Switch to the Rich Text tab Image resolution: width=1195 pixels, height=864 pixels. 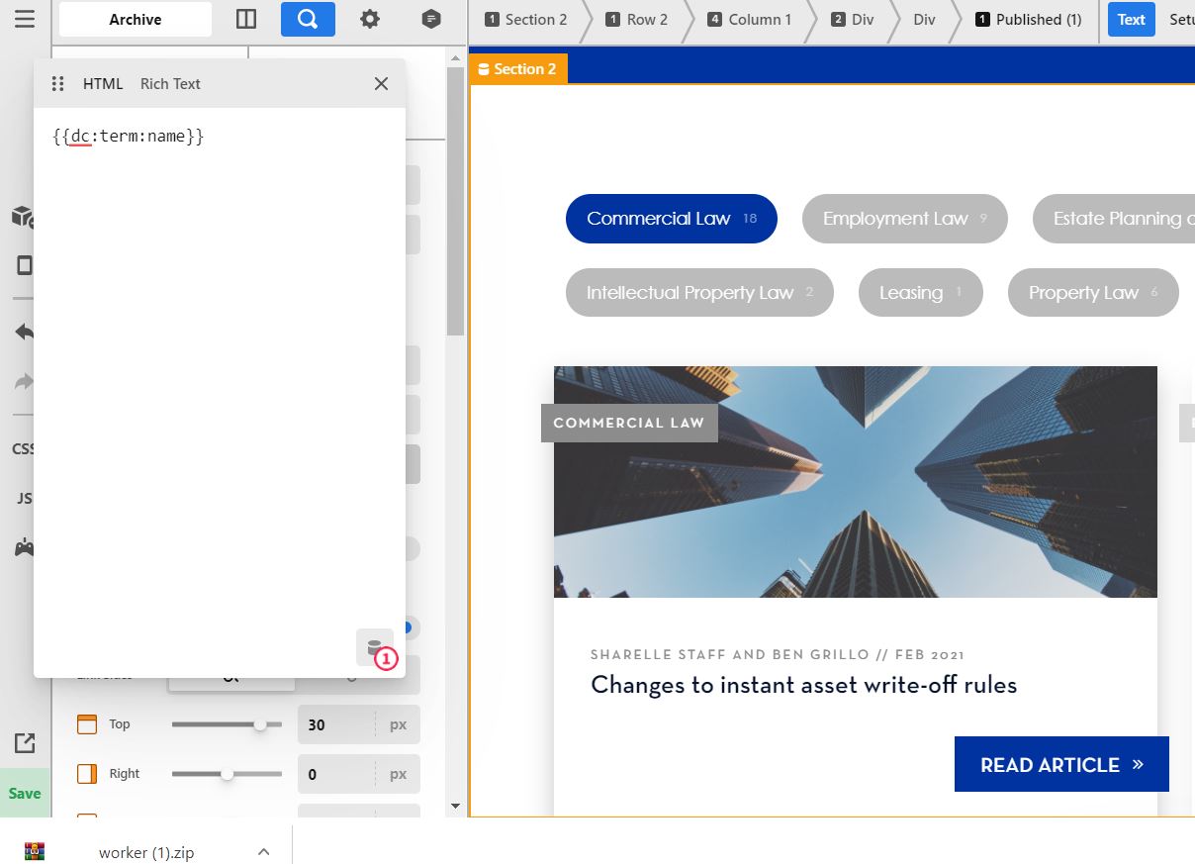[170, 84]
